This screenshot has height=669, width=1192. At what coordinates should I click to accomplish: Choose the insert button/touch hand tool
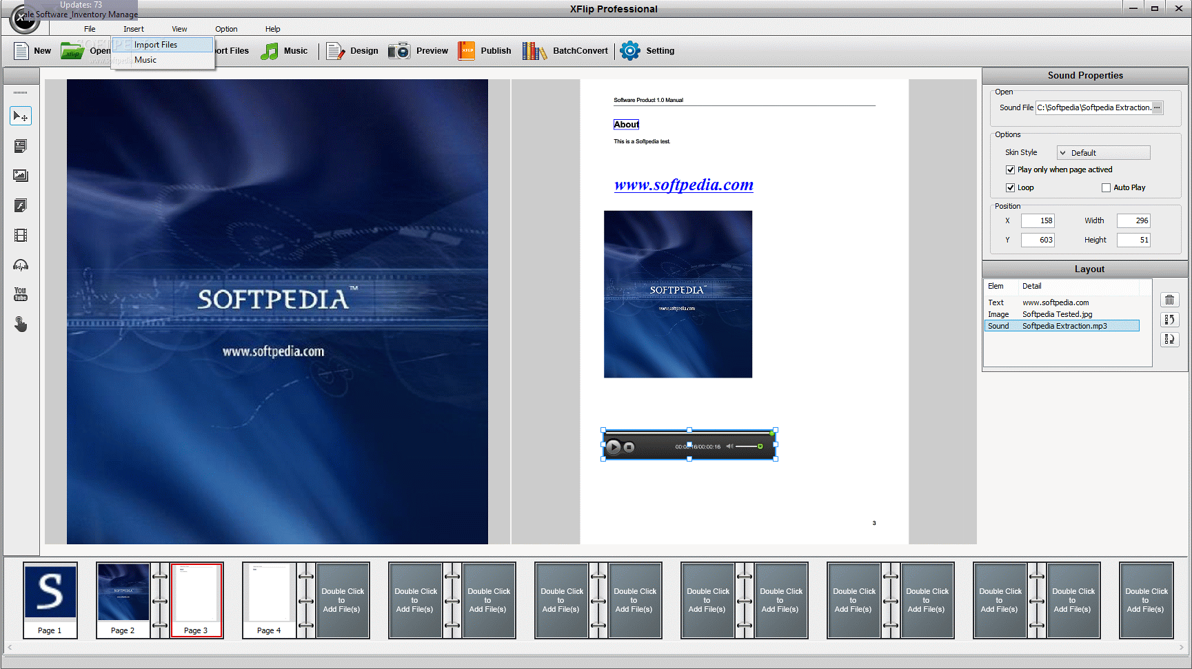[21, 324]
